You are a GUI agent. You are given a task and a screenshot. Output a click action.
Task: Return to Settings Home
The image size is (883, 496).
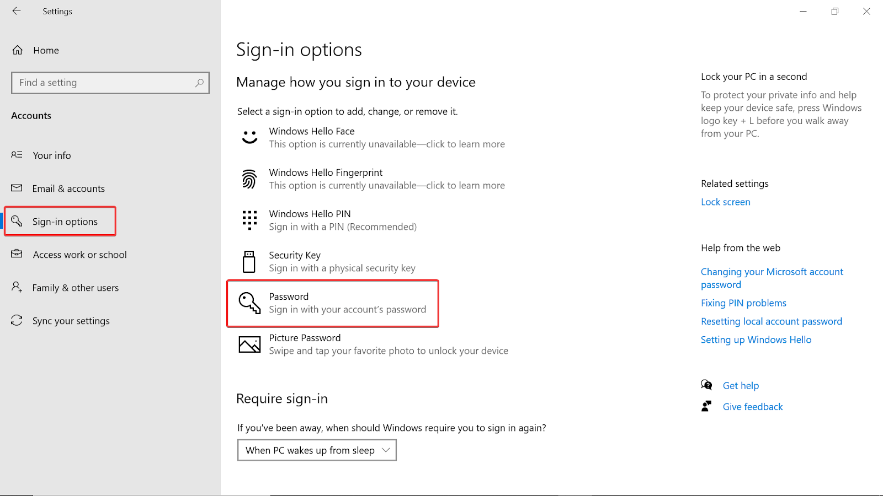[45, 50]
